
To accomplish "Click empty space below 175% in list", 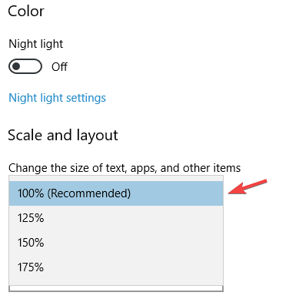I will click(116, 282).
